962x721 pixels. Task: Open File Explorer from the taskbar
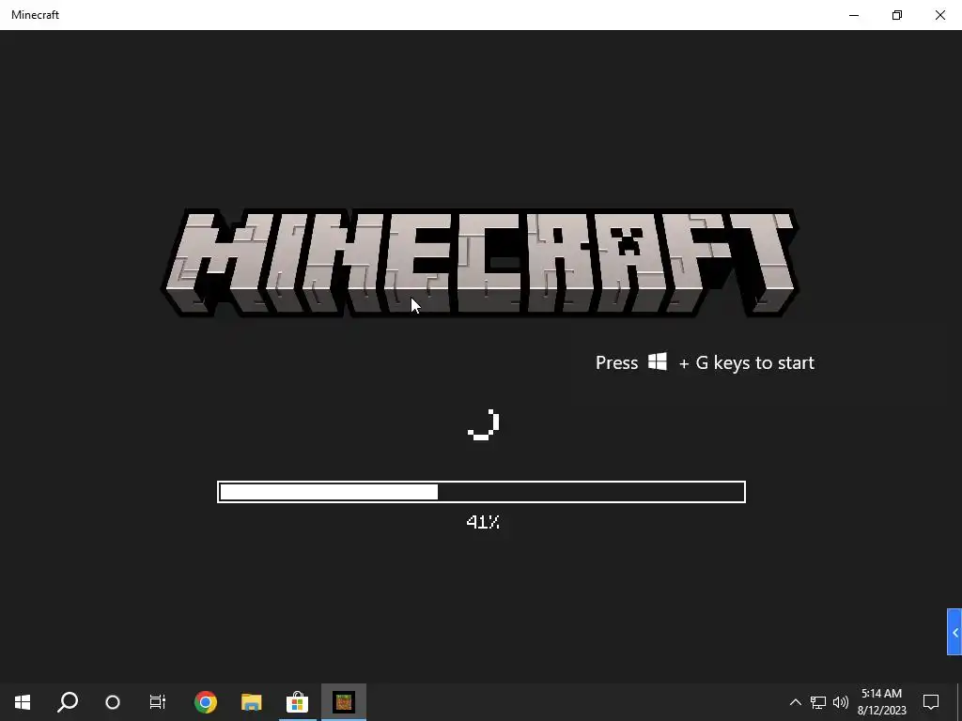[251, 702]
